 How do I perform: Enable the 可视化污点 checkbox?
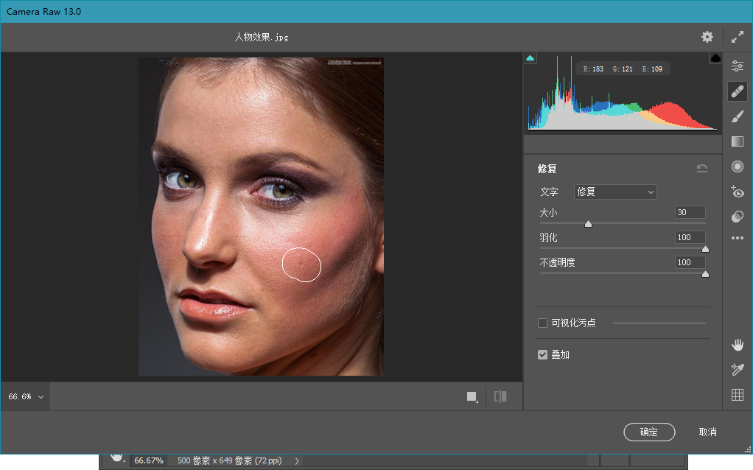click(543, 323)
